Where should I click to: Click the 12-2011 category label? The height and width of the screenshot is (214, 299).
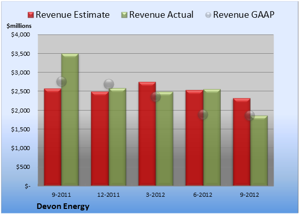tap(108, 195)
